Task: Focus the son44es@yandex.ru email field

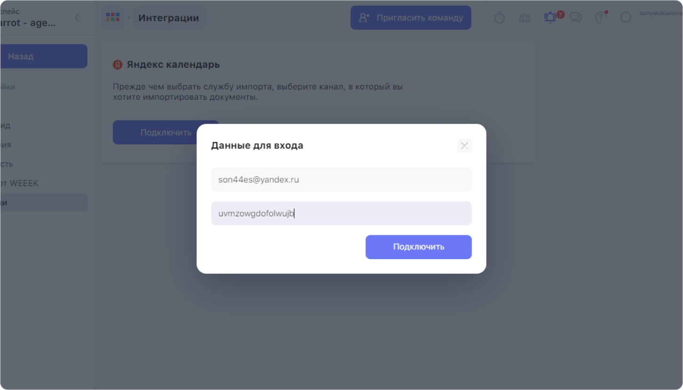Action: (x=341, y=179)
